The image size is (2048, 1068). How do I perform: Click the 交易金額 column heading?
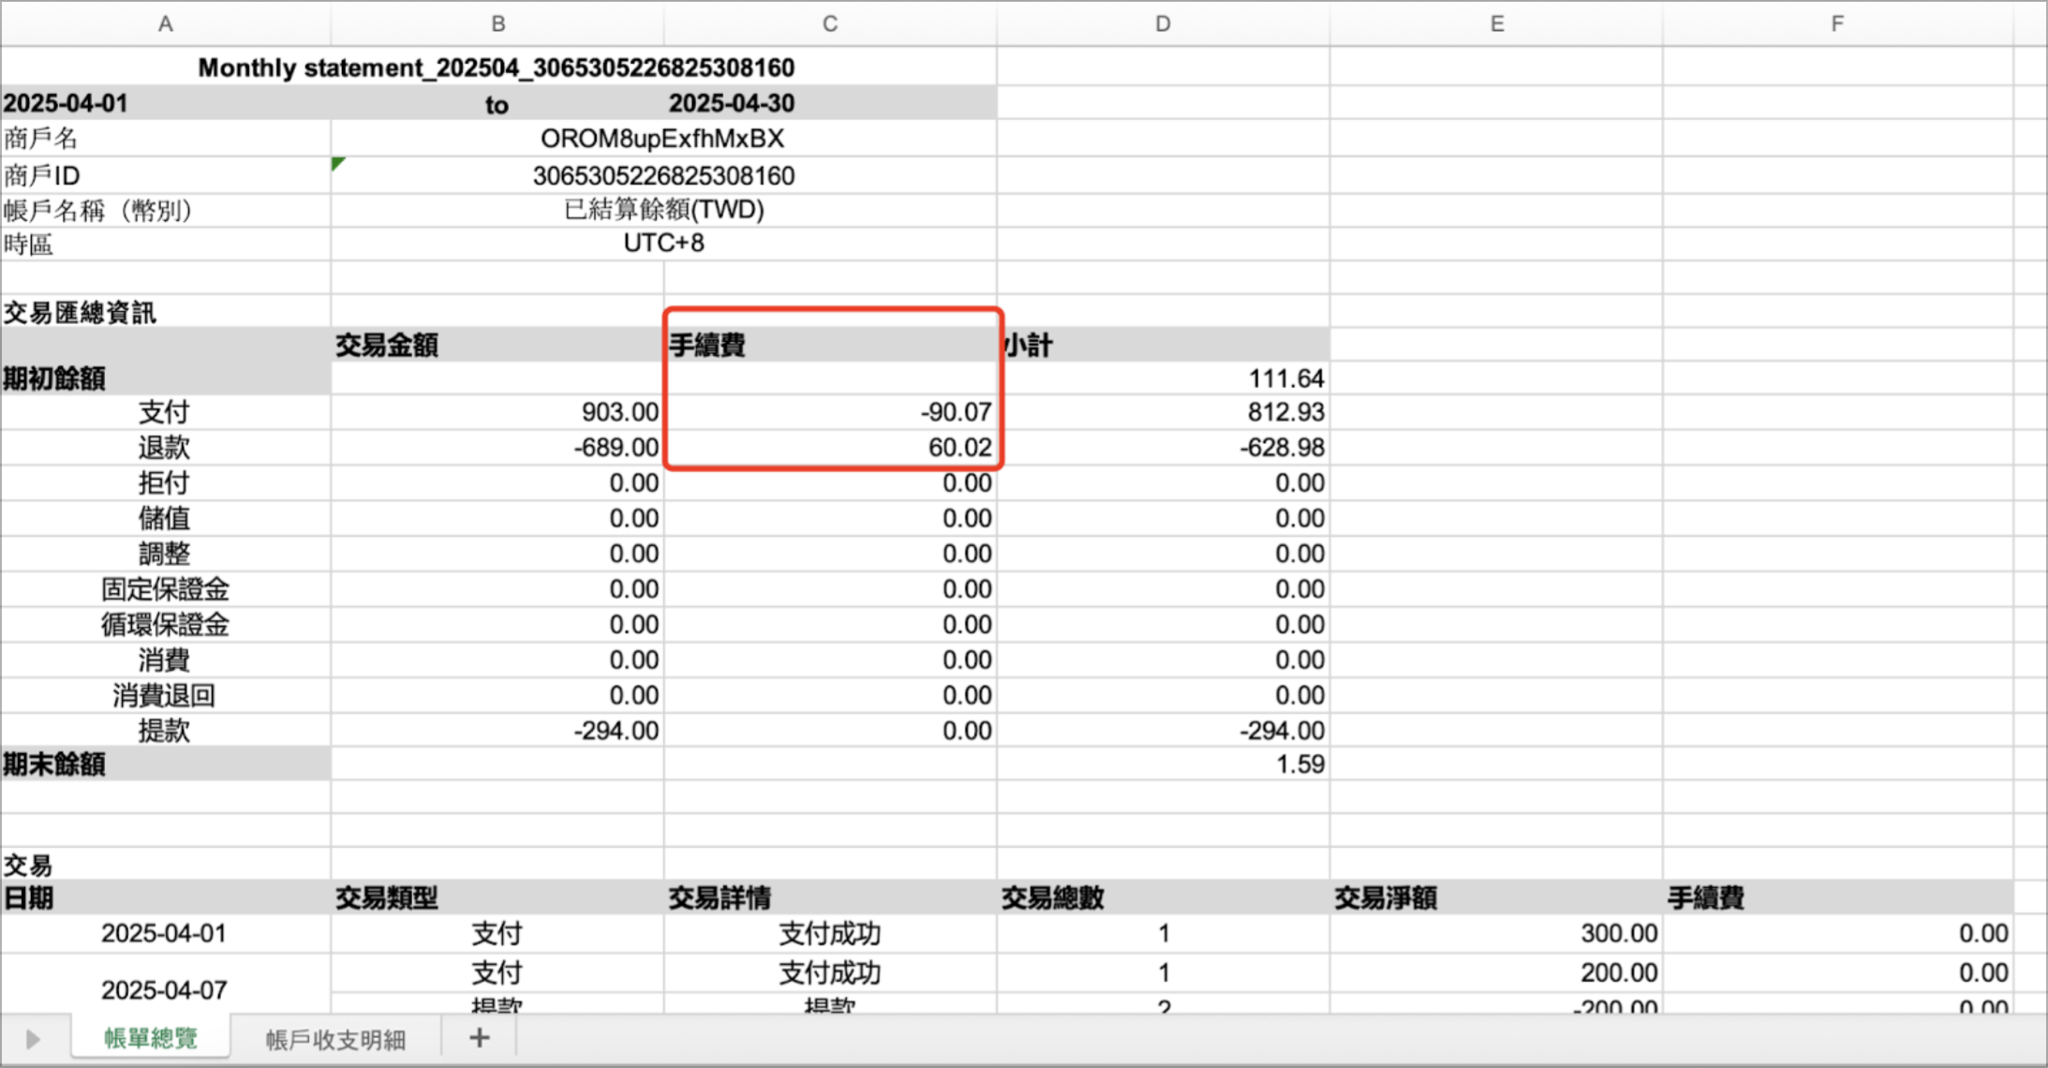point(497,345)
